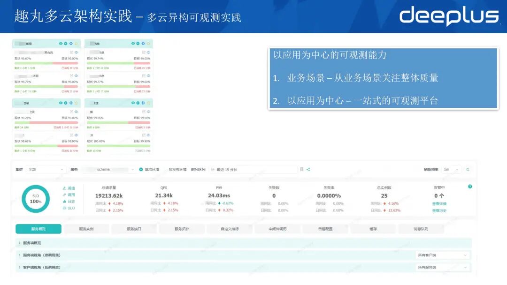Open settings gear in the 登录 card header
The width and height of the screenshot is (507, 285).
71,103
